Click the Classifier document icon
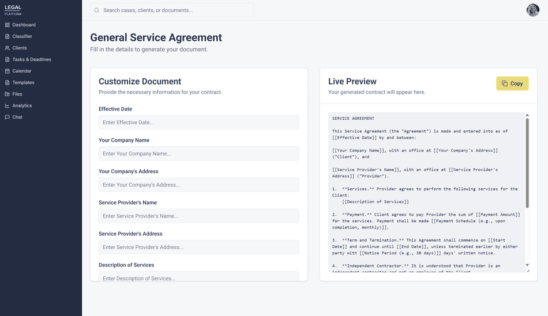This screenshot has width=548, height=316. pos(7,36)
